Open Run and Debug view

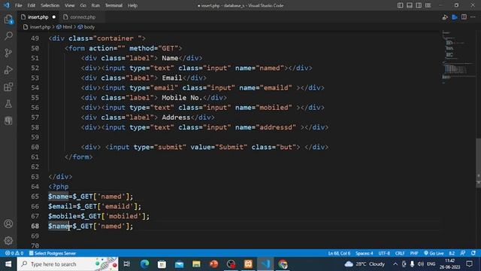pos(8,70)
